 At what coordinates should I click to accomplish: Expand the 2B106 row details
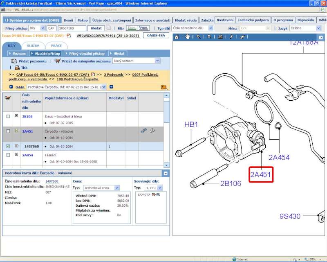click(x=16, y=116)
